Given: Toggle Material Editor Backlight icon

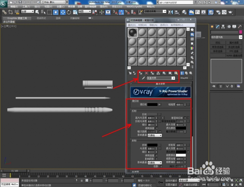Looking at the screenshot, I should pyautogui.click(x=192, y=35).
